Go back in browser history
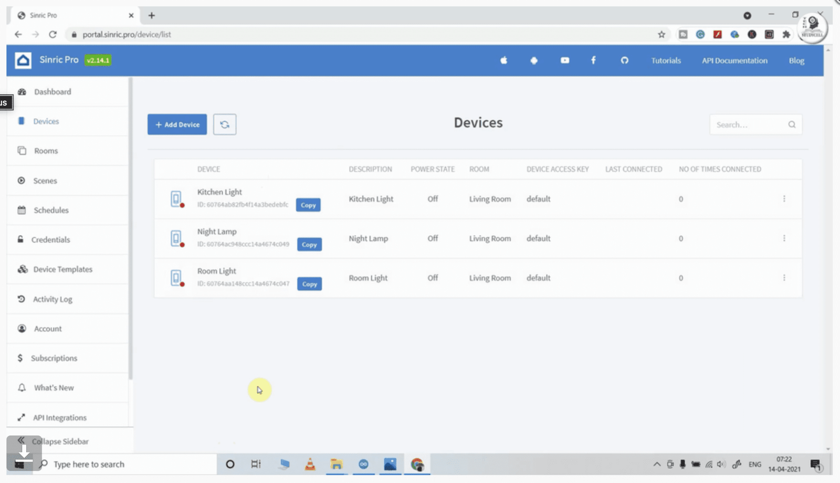This screenshot has height=483, width=840. tap(18, 35)
